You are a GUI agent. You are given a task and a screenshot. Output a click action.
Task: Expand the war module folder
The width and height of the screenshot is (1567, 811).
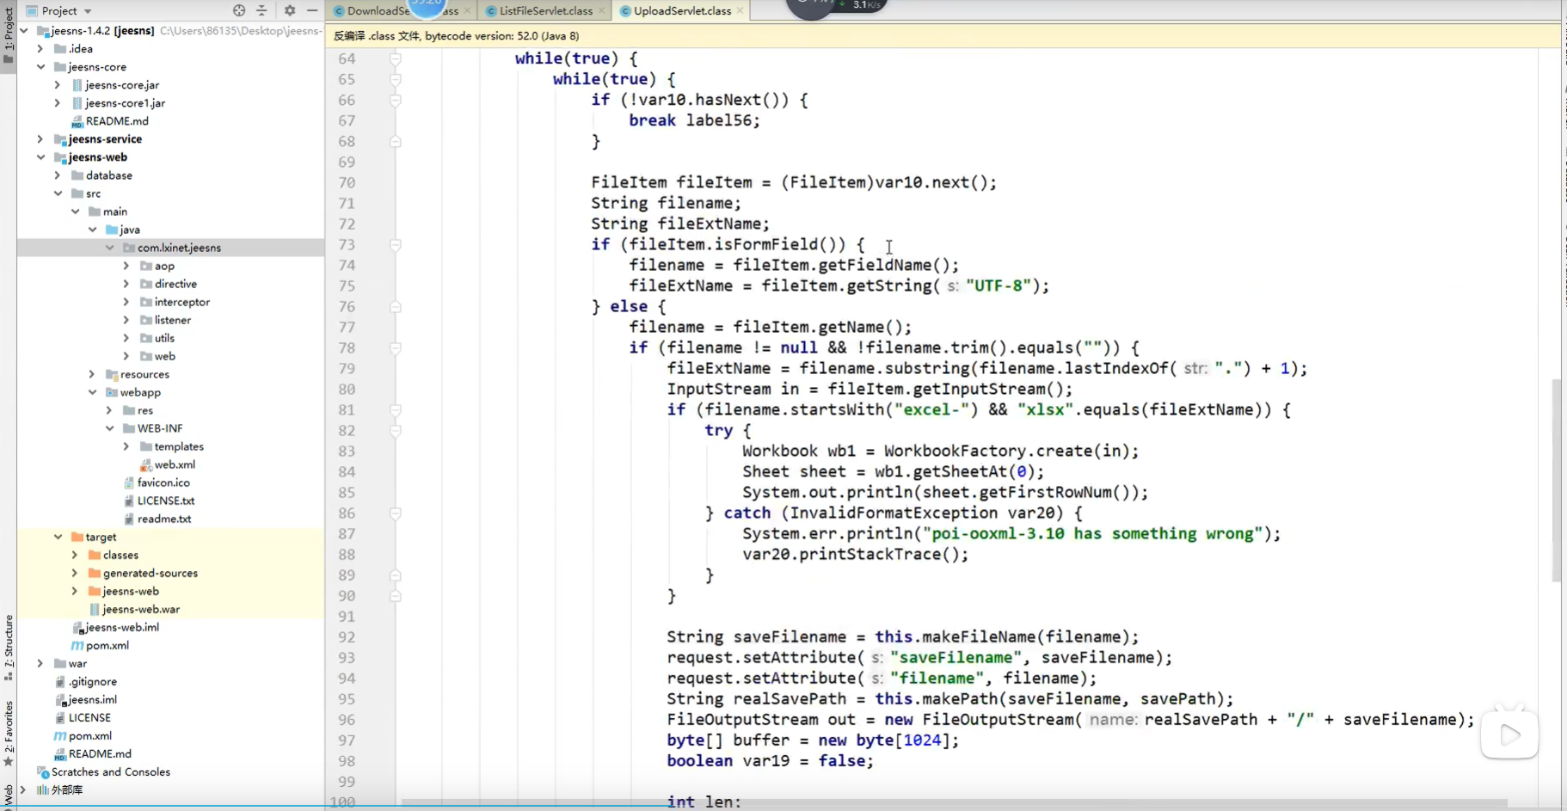pos(40,663)
